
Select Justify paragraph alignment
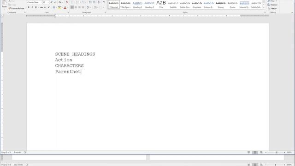(83, 7)
